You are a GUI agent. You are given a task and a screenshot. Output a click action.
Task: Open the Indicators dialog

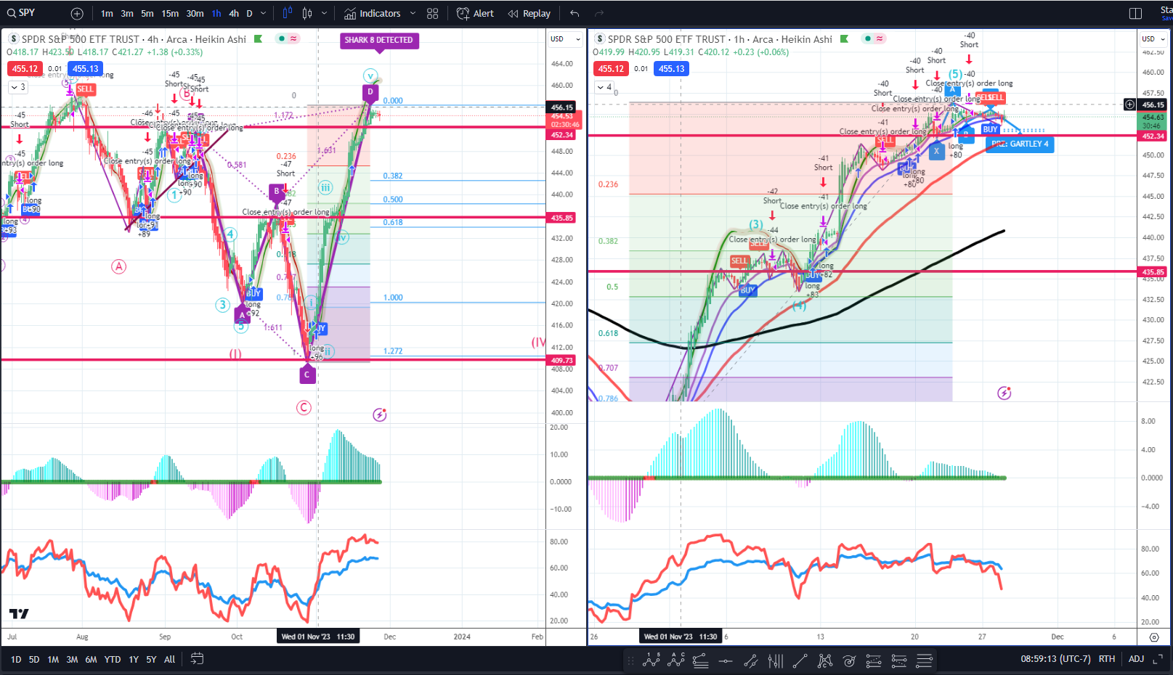click(x=372, y=13)
